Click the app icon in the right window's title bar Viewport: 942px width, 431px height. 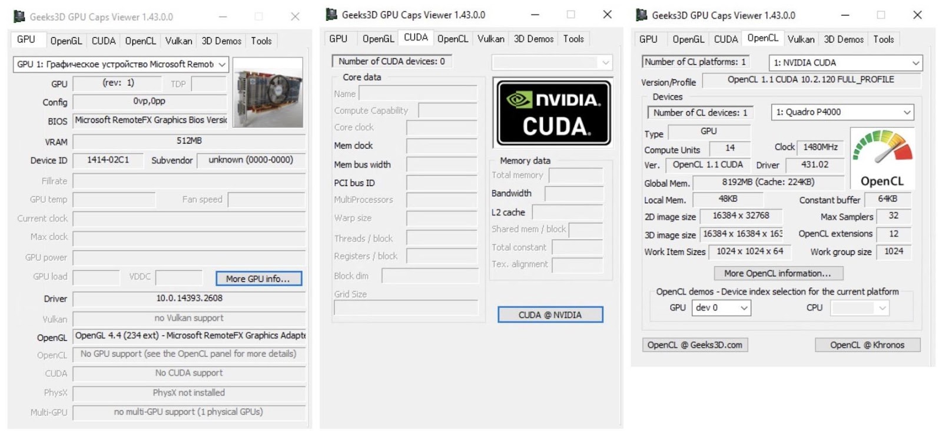pyautogui.click(x=641, y=15)
